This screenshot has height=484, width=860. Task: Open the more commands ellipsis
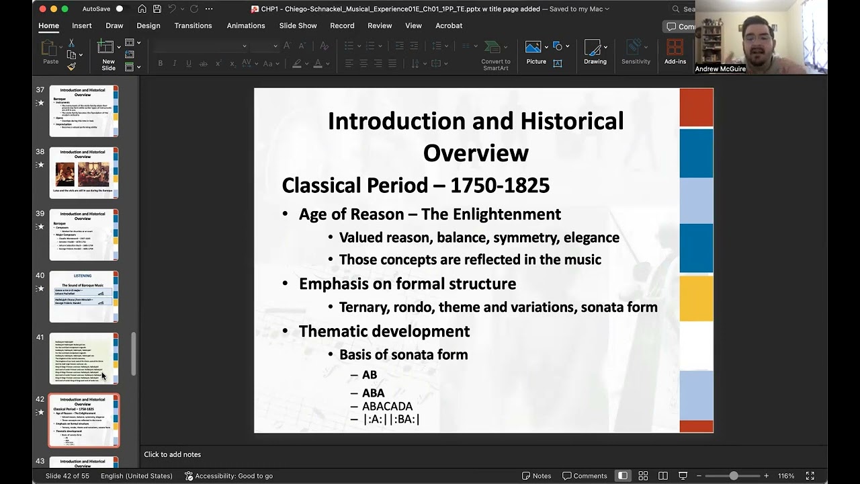pyautogui.click(x=209, y=9)
